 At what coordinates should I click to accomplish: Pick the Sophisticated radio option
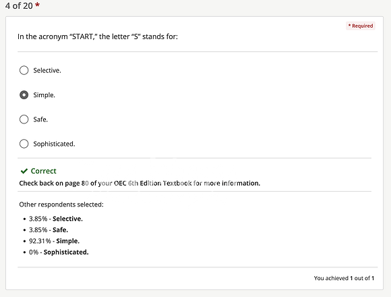click(24, 144)
